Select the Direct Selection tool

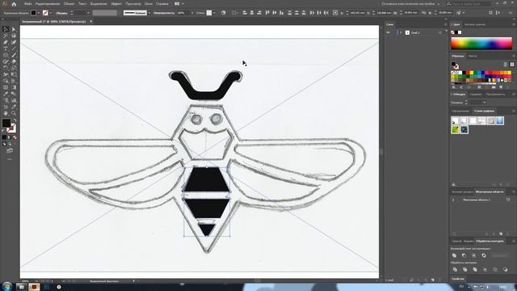tap(14, 29)
